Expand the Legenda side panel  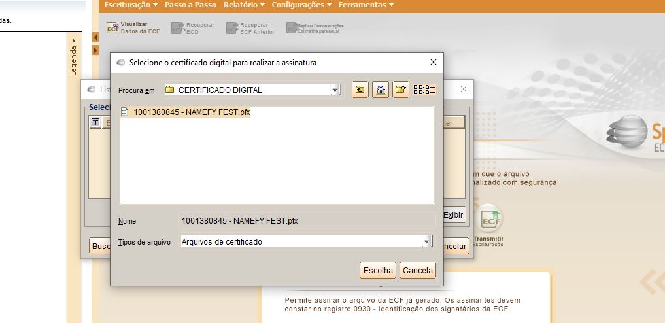(74, 58)
